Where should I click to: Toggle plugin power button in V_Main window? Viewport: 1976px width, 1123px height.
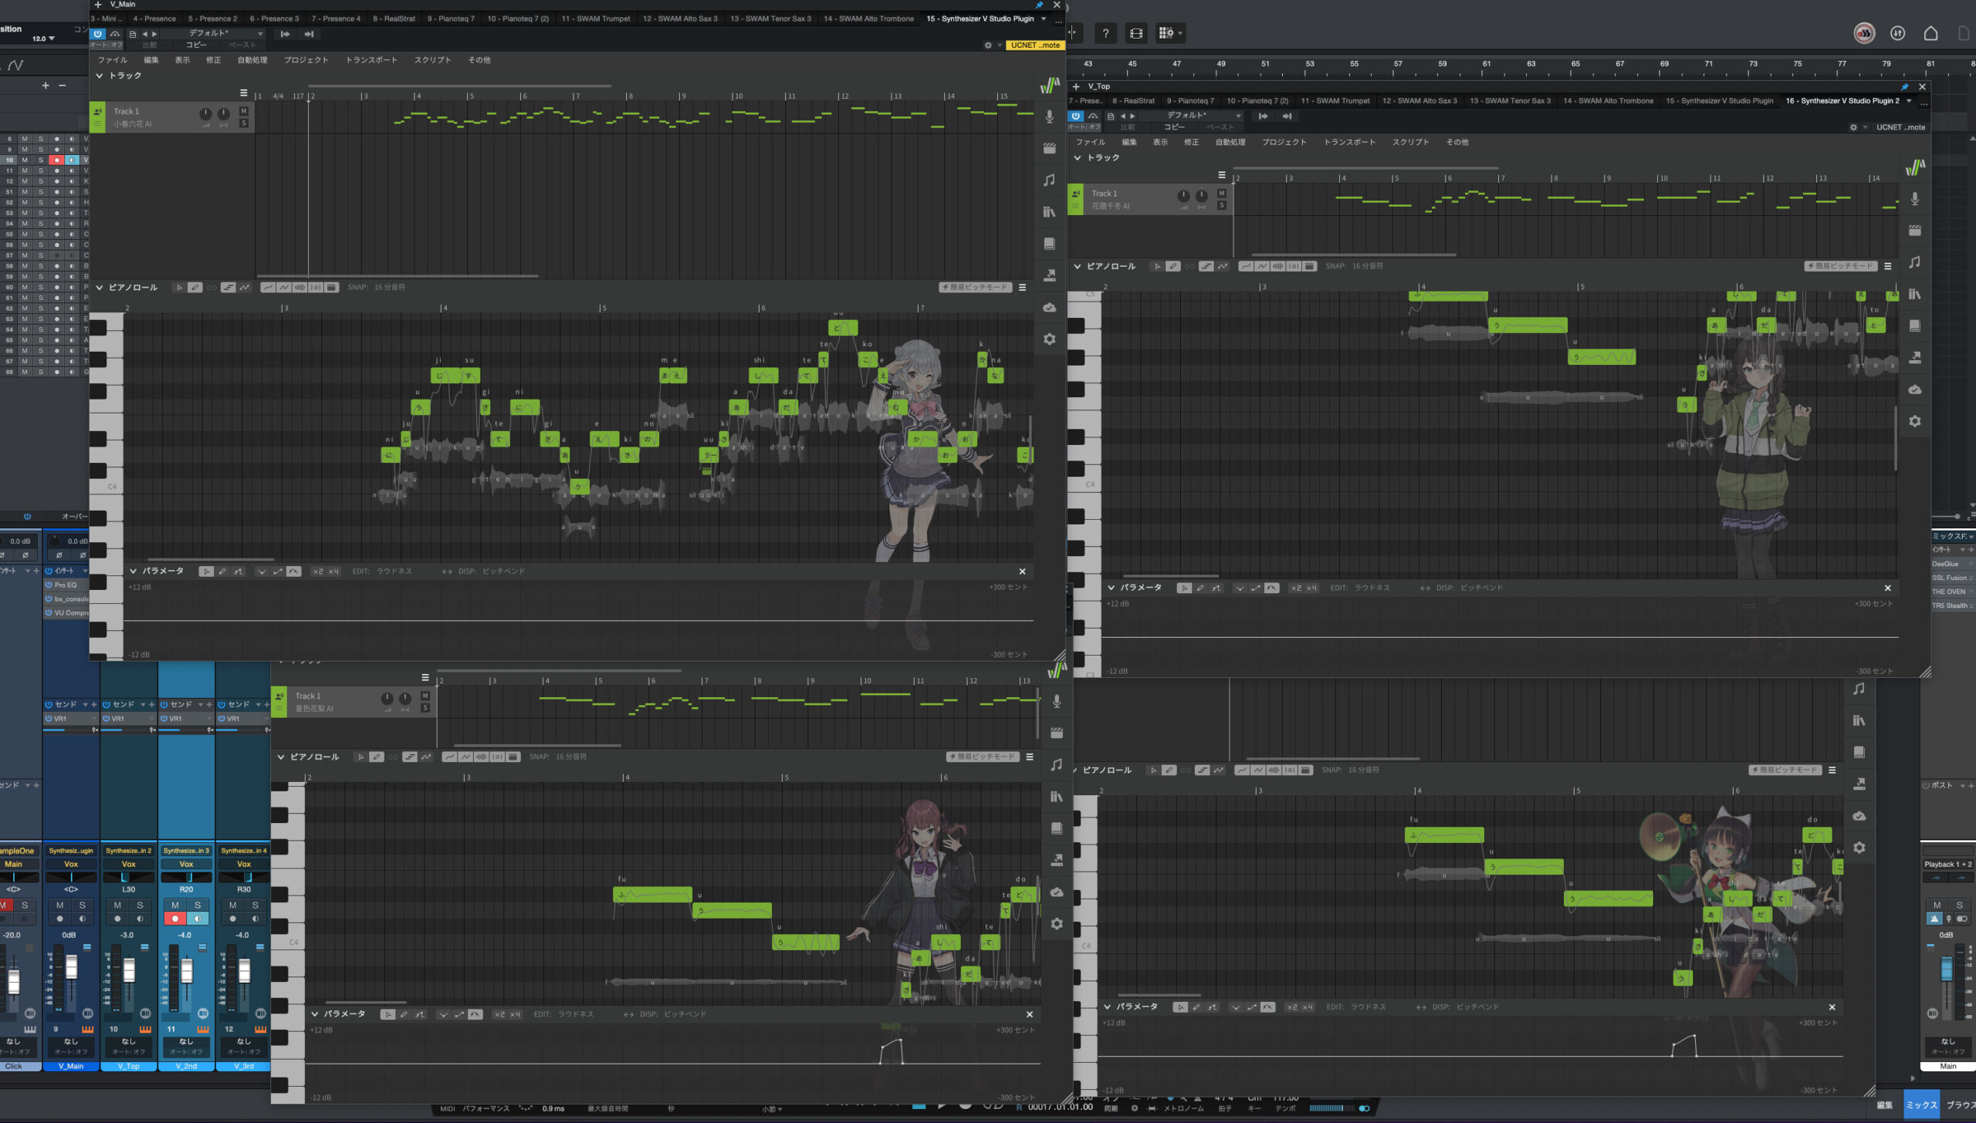[97, 34]
